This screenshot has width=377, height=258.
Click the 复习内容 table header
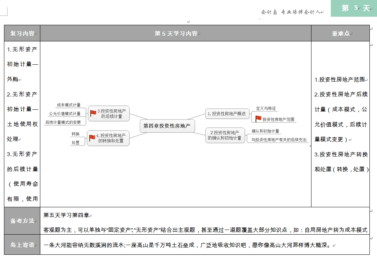coord(22,33)
